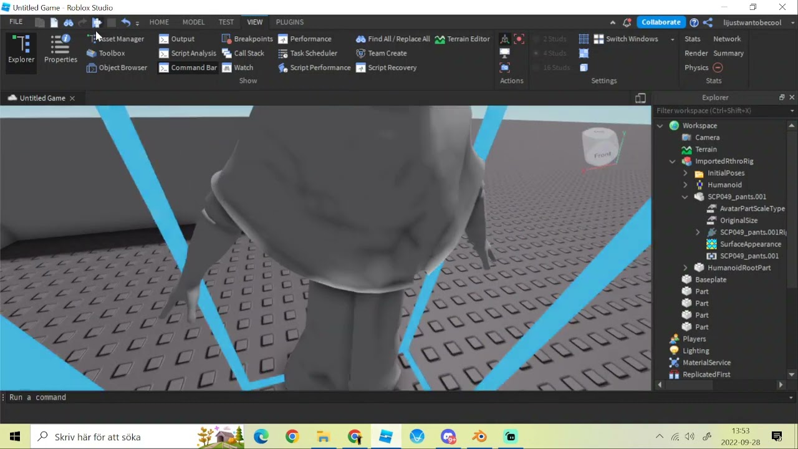Click the New file icon
Viewport: 798px width, 449px height.
54,22
